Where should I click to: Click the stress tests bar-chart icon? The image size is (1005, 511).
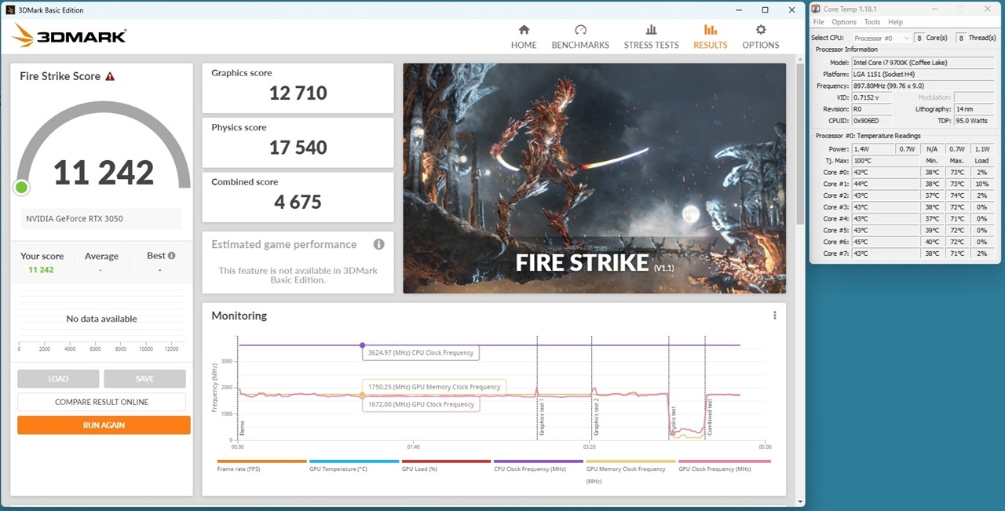[651, 30]
